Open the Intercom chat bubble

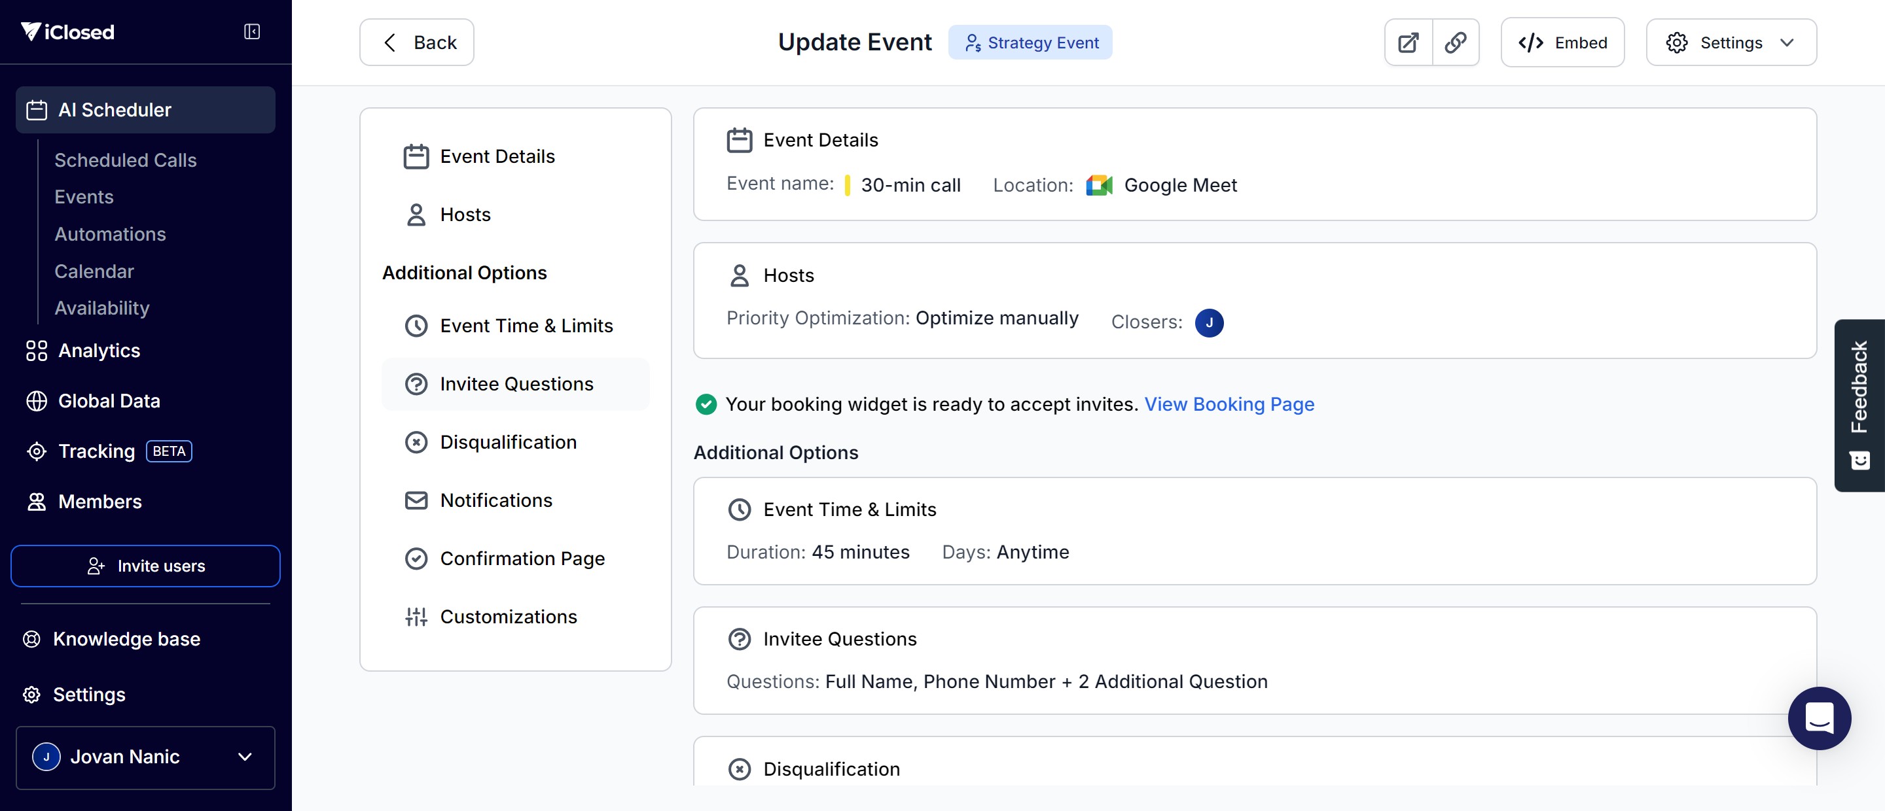[x=1819, y=717]
